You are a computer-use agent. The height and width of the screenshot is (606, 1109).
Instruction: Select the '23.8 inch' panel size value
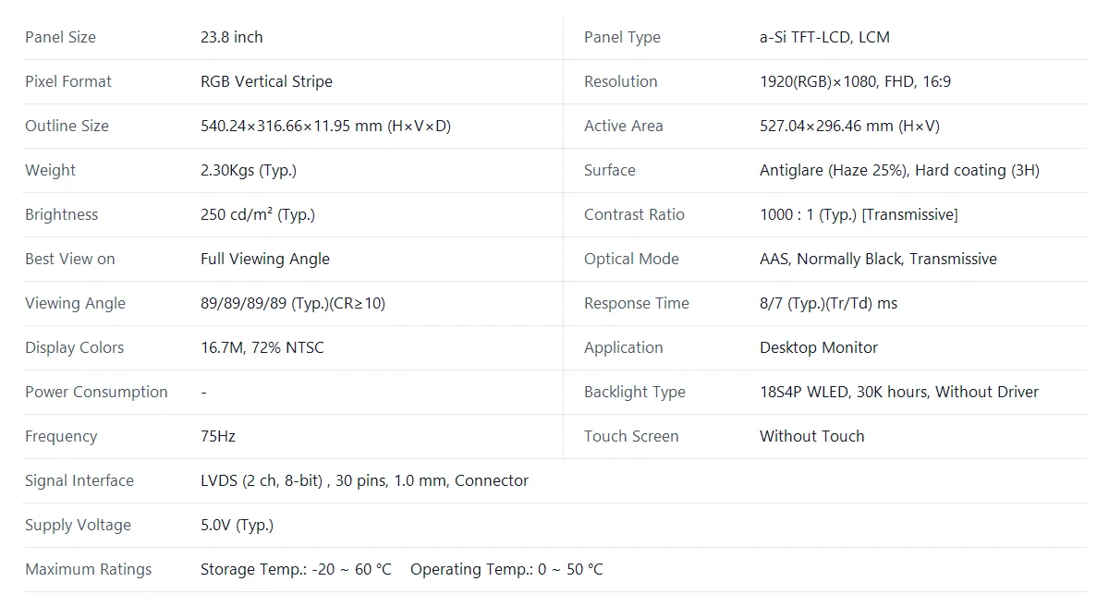tap(232, 37)
